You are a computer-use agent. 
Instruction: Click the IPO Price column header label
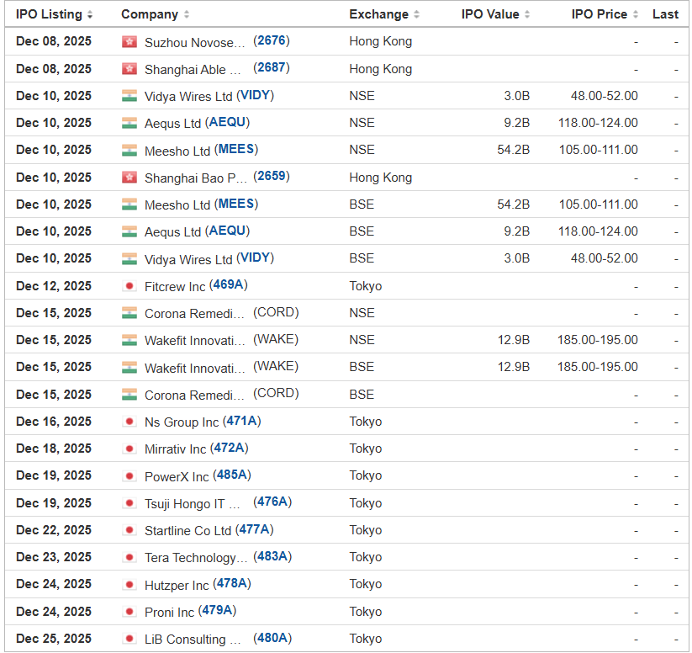click(599, 14)
